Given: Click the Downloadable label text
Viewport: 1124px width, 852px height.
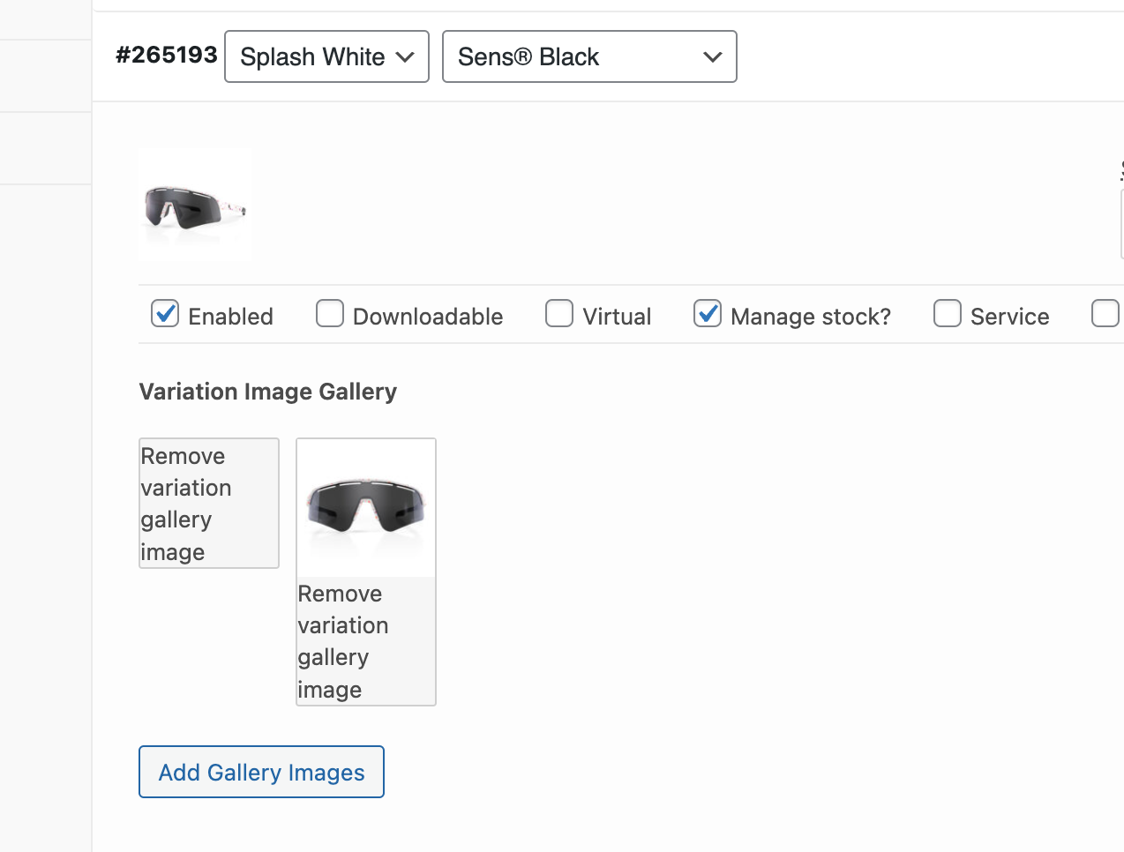Looking at the screenshot, I should click(428, 317).
